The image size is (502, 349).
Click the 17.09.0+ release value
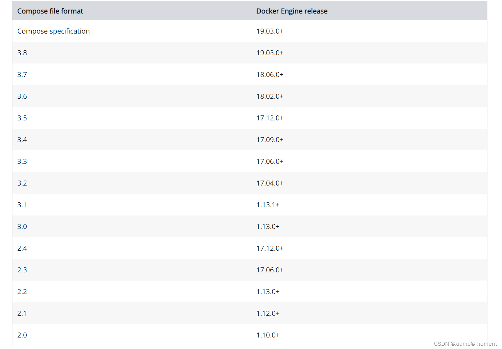click(x=270, y=140)
